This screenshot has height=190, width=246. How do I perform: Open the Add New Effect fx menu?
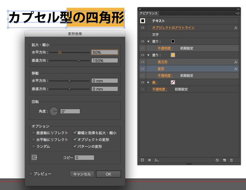(x=156, y=160)
